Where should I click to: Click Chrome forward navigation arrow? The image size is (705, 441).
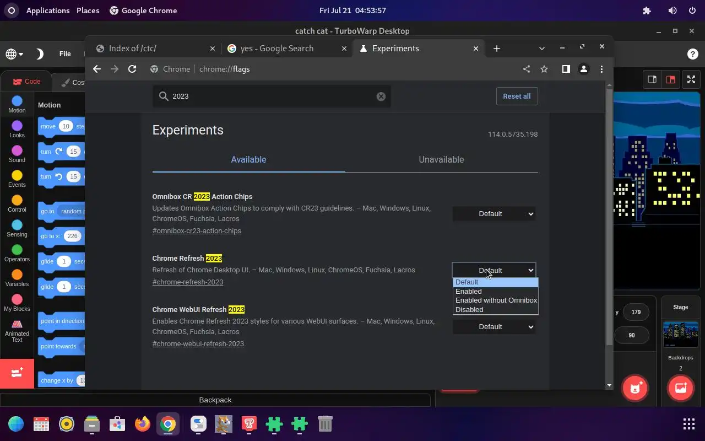(115, 69)
